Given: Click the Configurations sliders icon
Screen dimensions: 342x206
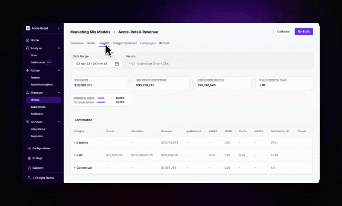Looking at the screenshot, I should point(29,148).
